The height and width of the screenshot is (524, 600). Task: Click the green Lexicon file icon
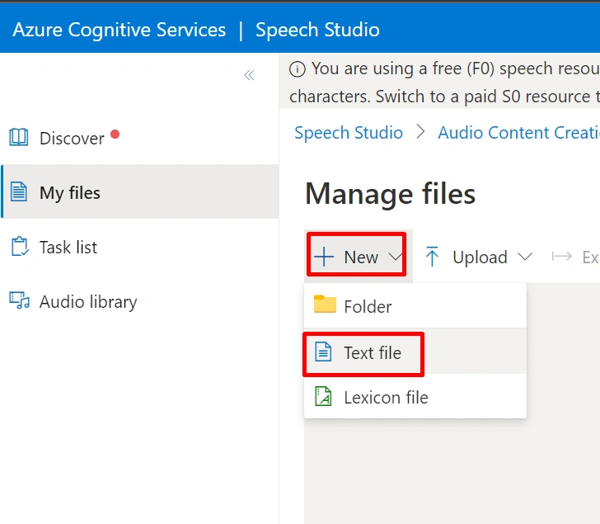323,396
